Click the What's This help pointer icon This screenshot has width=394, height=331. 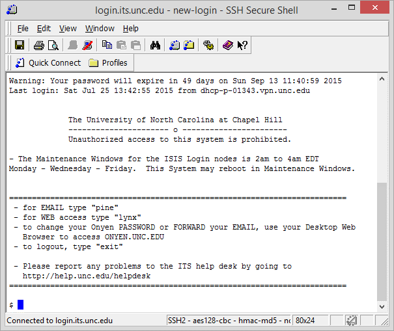point(242,45)
